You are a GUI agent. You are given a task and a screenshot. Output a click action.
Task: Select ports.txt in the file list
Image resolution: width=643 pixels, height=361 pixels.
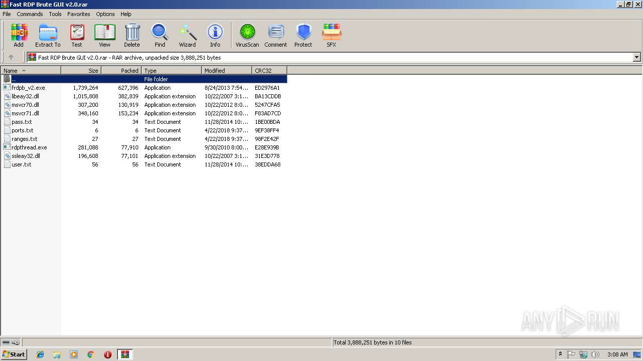tap(23, 130)
